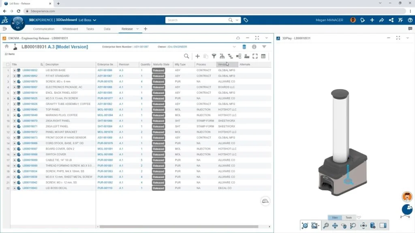This screenshot has height=233, width=415.
Task: Open the Lid Boss dashboard dropdown
Action: pyautogui.click(x=94, y=20)
